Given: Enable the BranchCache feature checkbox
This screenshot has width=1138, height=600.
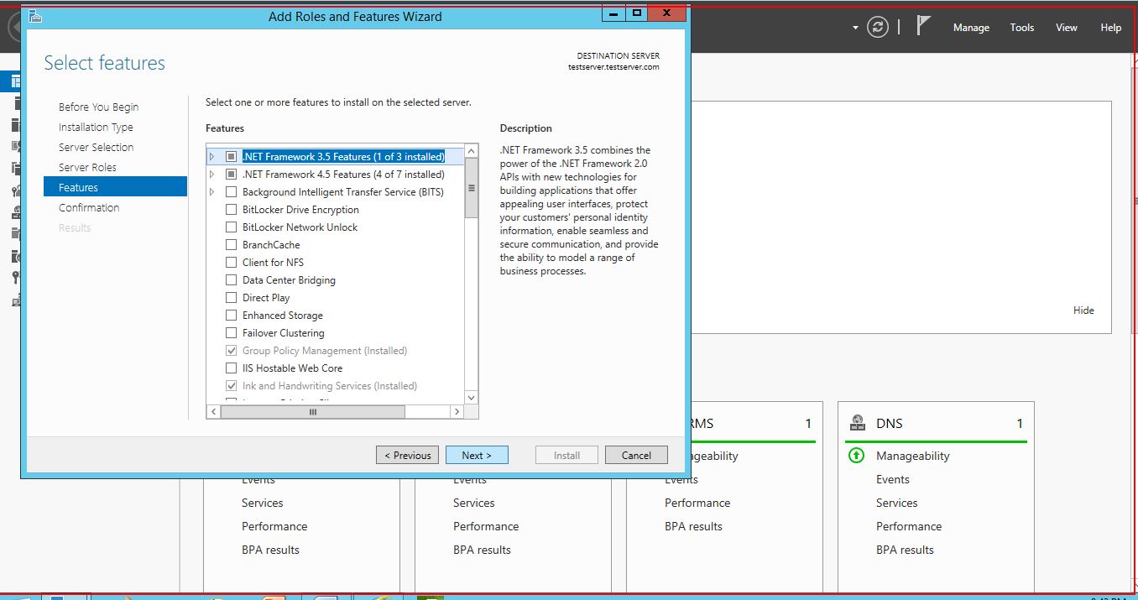Looking at the screenshot, I should (232, 245).
